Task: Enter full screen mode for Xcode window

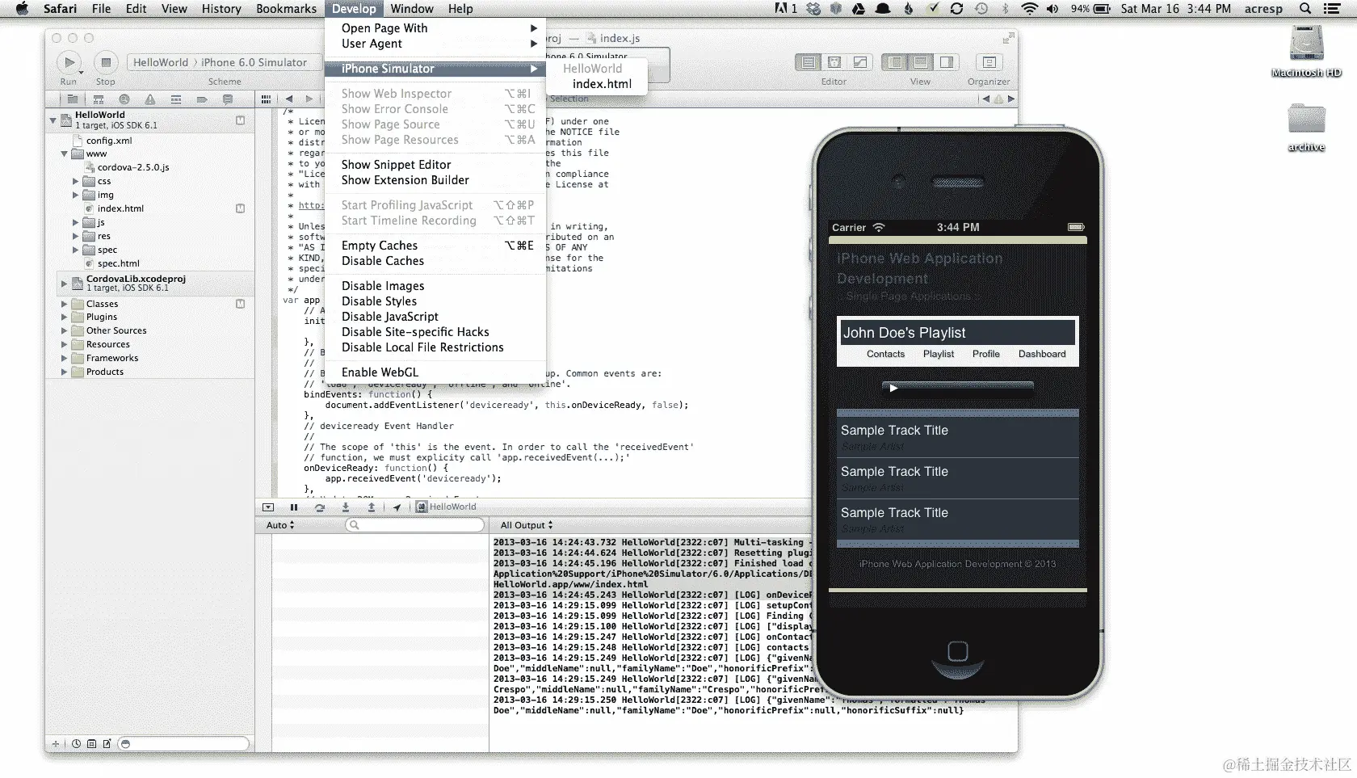Action: coord(1008,38)
